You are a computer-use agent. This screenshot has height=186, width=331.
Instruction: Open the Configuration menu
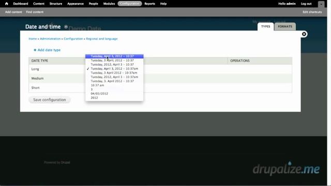click(x=130, y=4)
